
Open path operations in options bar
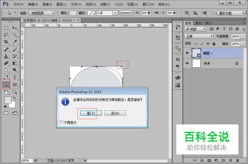point(187,13)
